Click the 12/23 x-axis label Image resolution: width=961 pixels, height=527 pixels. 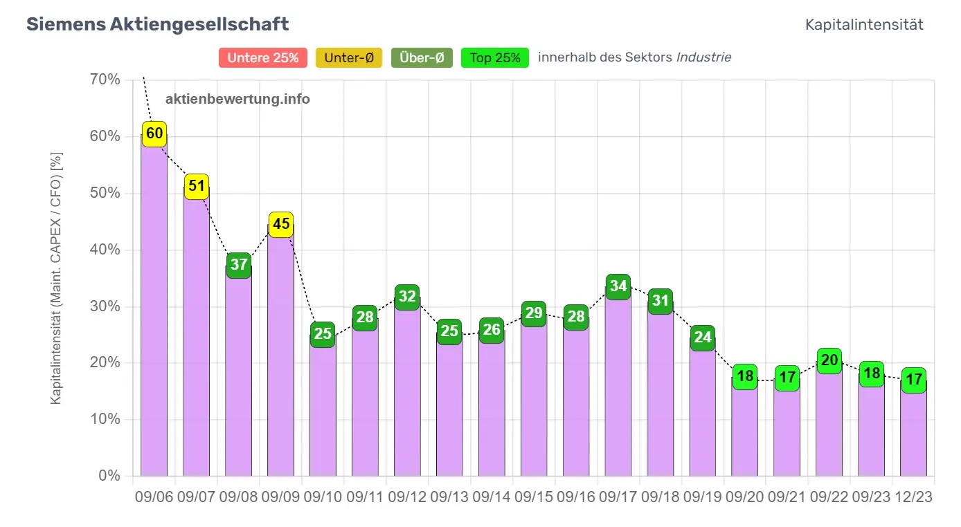click(913, 496)
